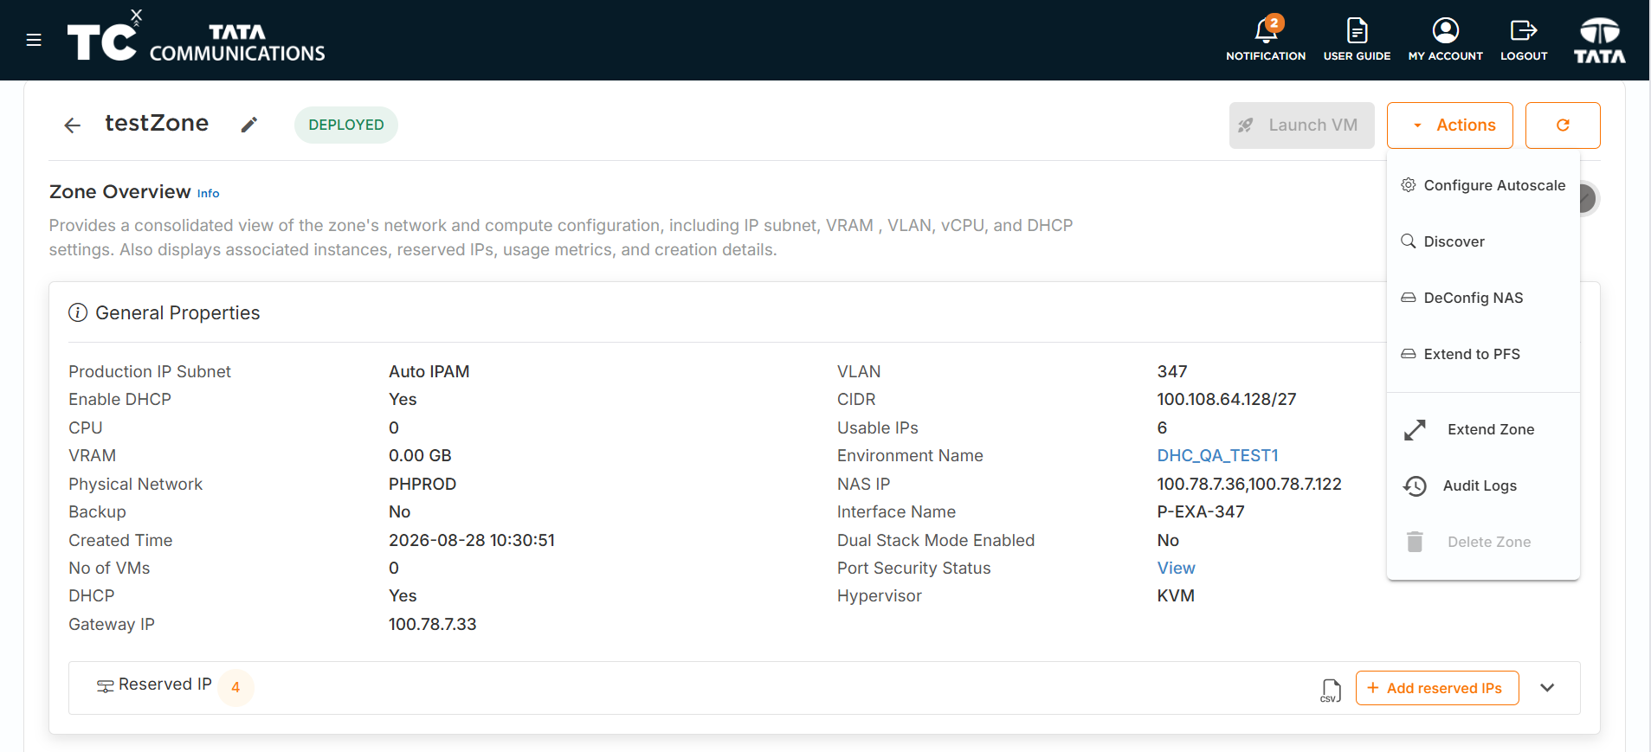
Task: Choose Extend to PFS option
Action: (x=1483, y=354)
